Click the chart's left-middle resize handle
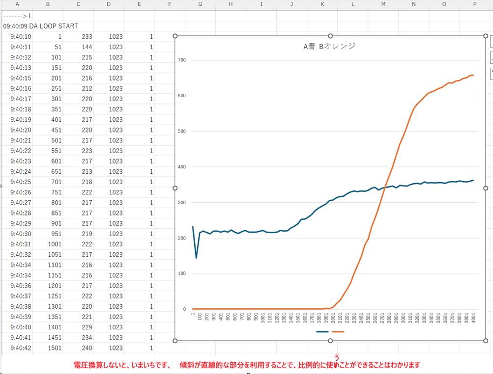This screenshot has height=374, width=493. pyautogui.click(x=175, y=188)
